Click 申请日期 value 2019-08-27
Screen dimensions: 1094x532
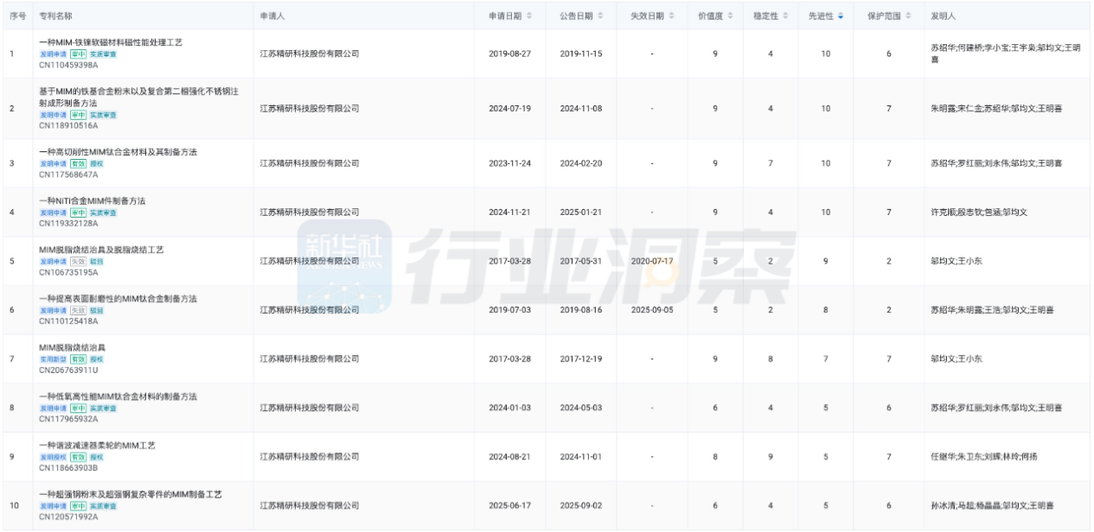[509, 54]
